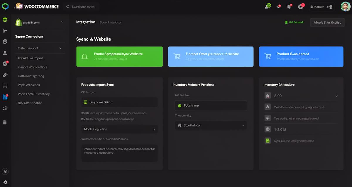Click the 'AIopie Snor Gcelisy' button
Screen dimensions: 352x187
tap(327, 22)
